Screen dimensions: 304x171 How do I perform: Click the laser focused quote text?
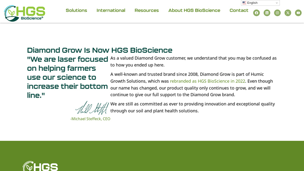click(x=68, y=77)
